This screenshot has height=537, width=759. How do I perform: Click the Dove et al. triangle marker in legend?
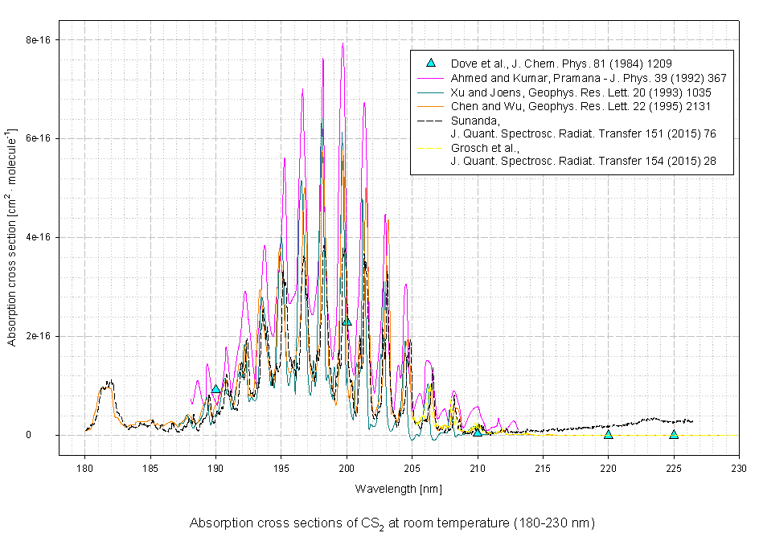tap(431, 64)
